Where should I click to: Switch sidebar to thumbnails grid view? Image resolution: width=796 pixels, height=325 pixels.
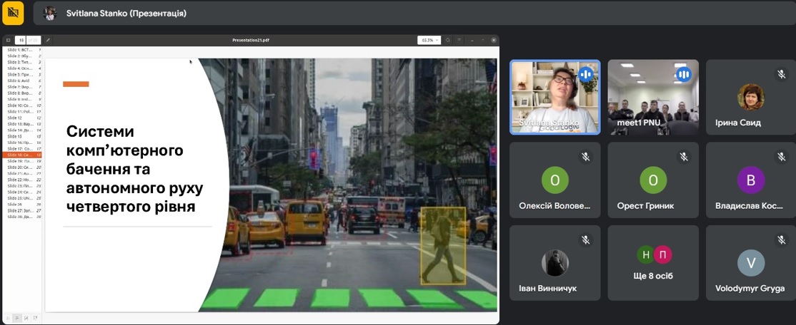(8, 318)
